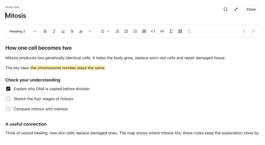This screenshot has width=265, height=145.
Task: Check 'Sketch the four stages of mitosis'
Action: [8, 99]
